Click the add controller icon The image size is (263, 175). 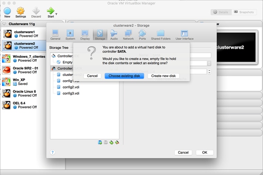point(111,142)
